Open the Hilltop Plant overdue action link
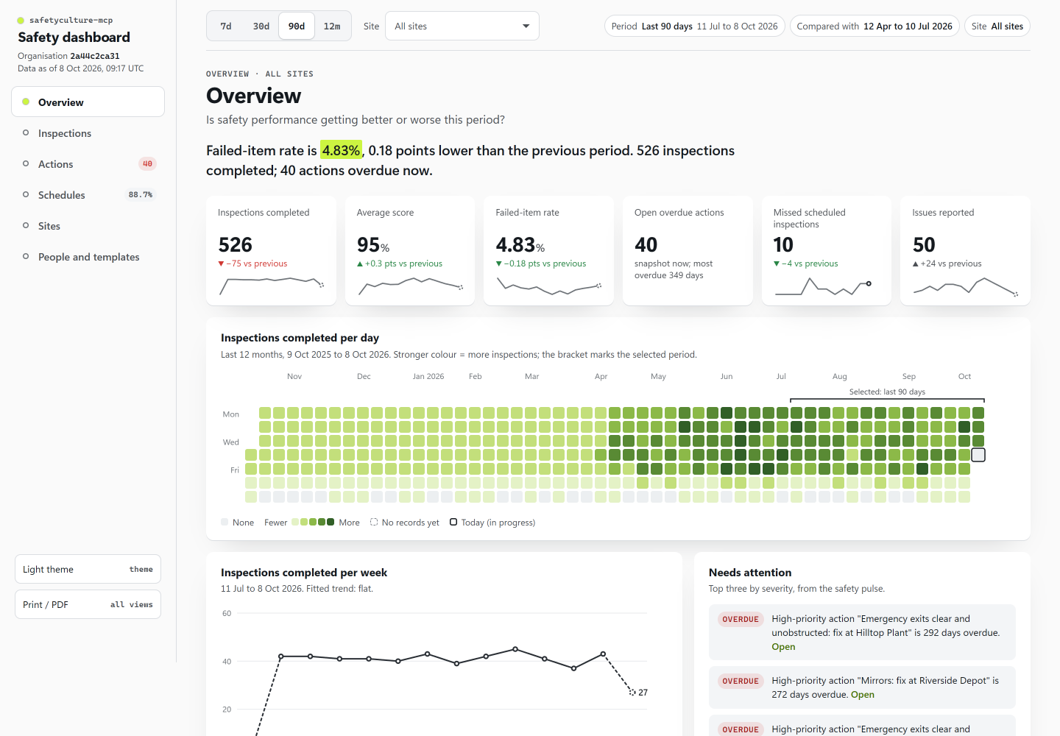Screen dimensions: 1060x736 pos(783,647)
